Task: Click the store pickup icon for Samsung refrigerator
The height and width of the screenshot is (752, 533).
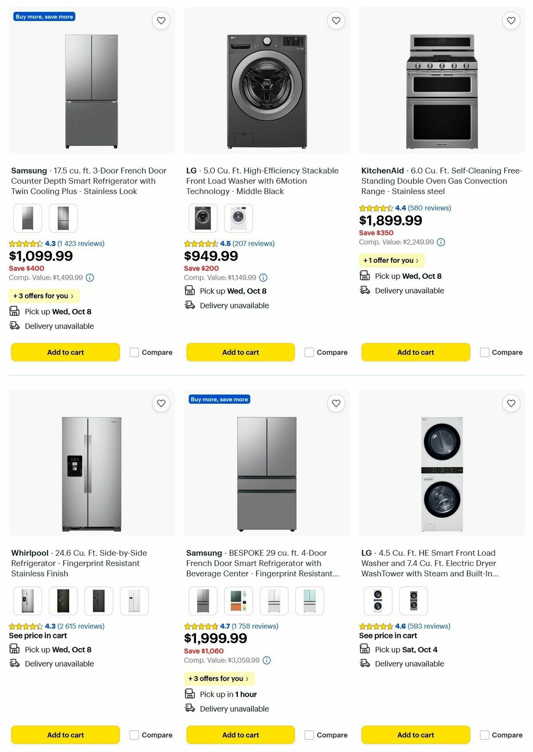Action: pyautogui.click(x=14, y=311)
